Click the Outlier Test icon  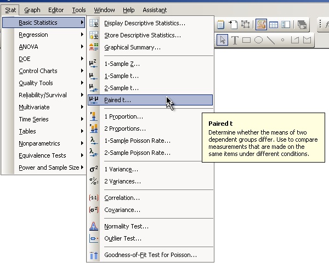(94, 238)
